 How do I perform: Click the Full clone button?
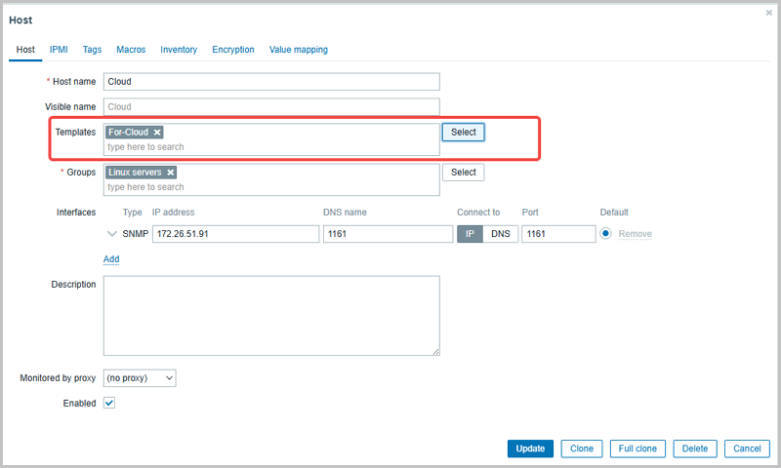[638, 448]
